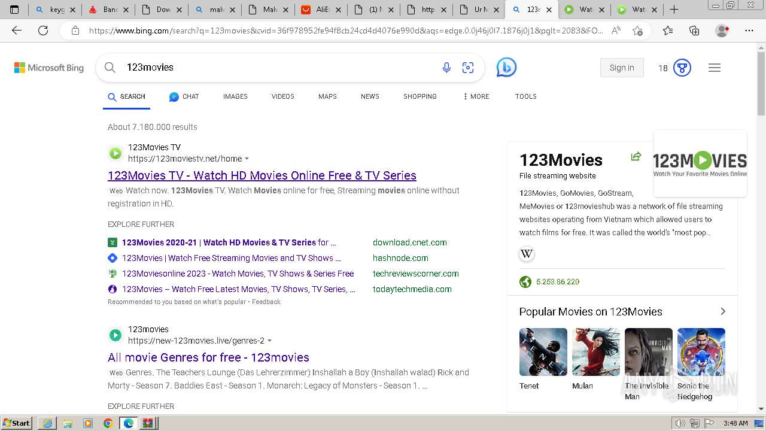
Task: Open Chrome from the taskbar
Action: [108, 423]
